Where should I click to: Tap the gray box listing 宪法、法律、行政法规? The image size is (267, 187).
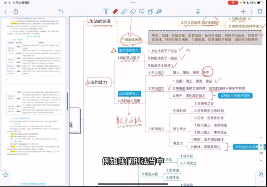coord(205,38)
